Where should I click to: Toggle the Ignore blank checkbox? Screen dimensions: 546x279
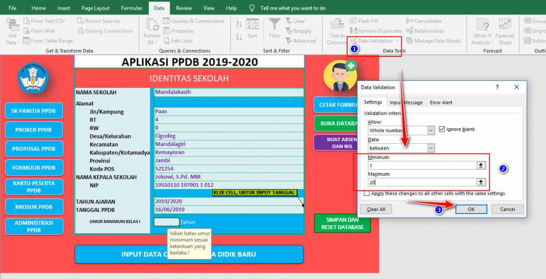[441, 129]
